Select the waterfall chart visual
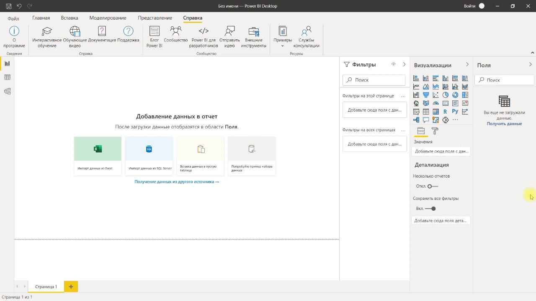Image resolution: width=536 pixels, height=301 pixels. (416, 95)
